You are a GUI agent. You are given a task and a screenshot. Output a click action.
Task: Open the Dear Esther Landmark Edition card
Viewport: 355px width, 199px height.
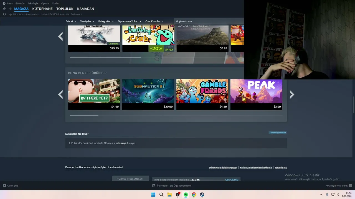(x=202, y=38)
